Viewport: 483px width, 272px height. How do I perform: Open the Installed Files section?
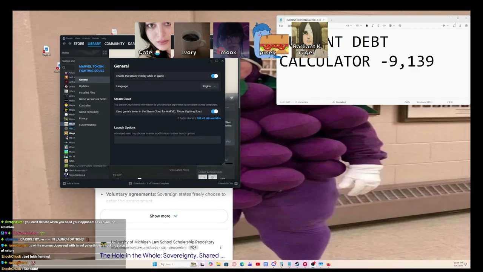(x=87, y=93)
